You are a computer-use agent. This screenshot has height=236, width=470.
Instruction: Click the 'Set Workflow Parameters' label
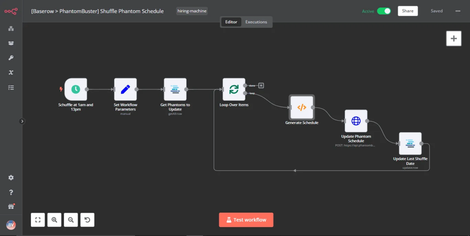(126, 107)
